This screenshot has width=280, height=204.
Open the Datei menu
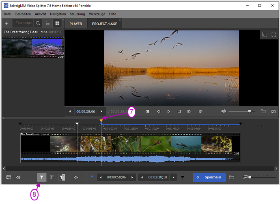pyautogui.click(x=7, y=14)
